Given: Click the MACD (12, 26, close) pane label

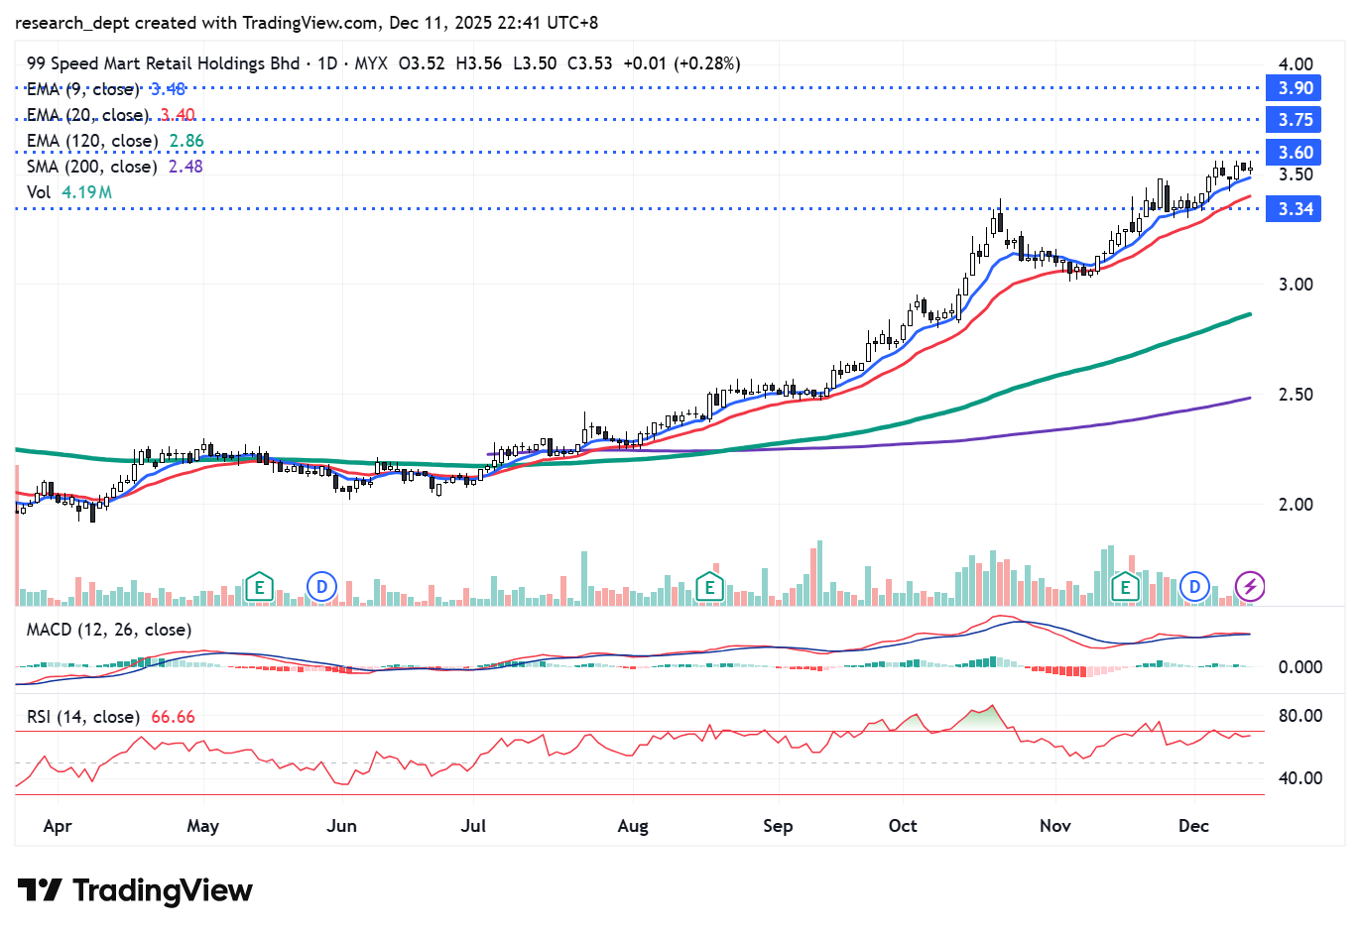Looking at the screenshot, I should pyautogui.click(x=109, y=630).
